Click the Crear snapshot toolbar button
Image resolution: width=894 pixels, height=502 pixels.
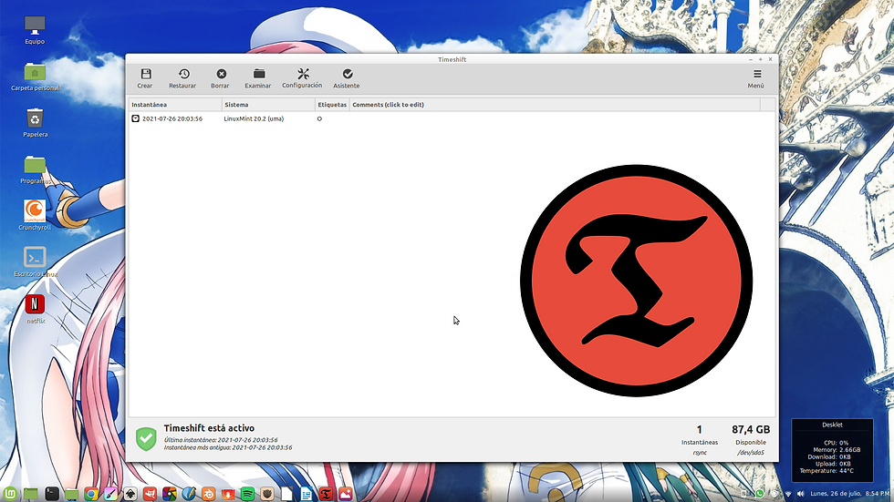(x=145, y=78)
